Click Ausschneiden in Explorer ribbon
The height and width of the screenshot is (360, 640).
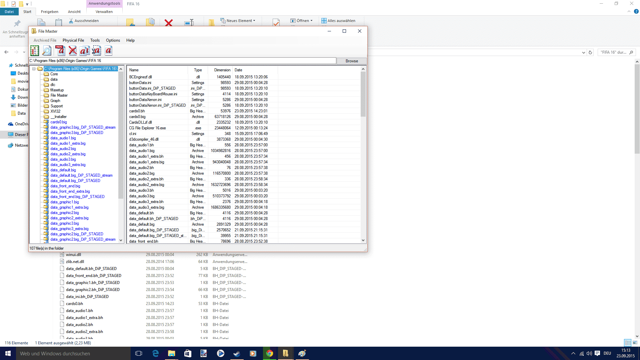pyautogui.click(x=84, y=21)
